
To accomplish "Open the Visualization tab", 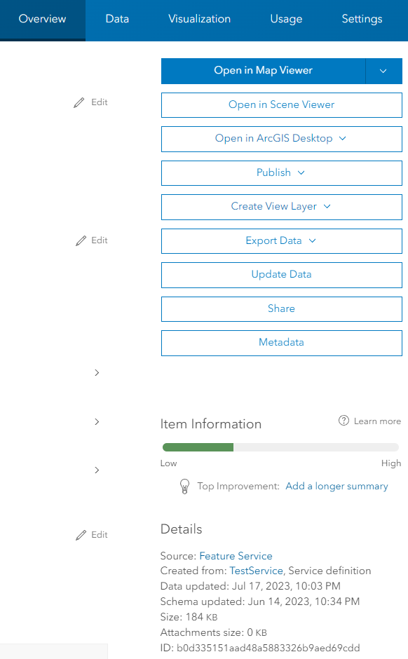I will [199, 19].
